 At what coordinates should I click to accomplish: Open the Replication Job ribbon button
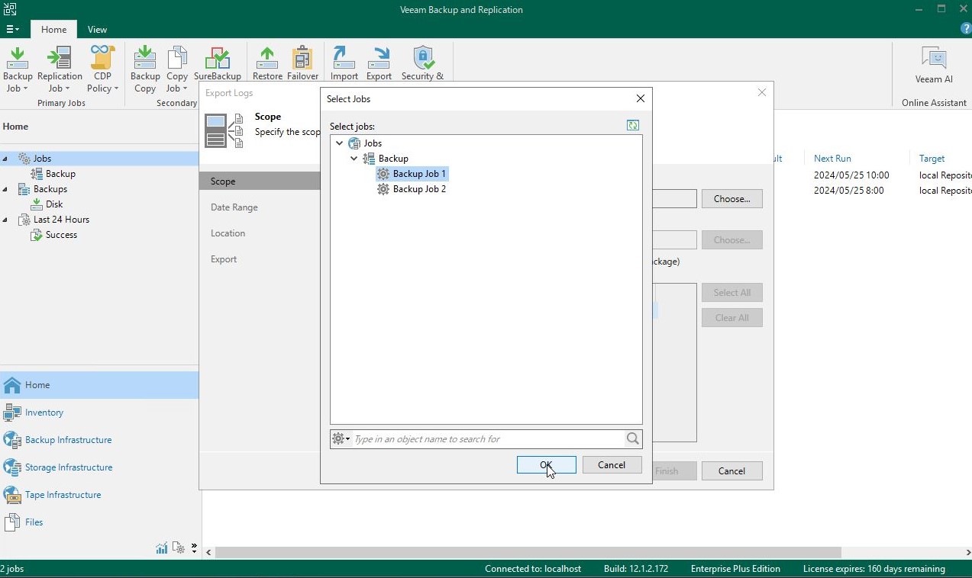coord(59,69)
